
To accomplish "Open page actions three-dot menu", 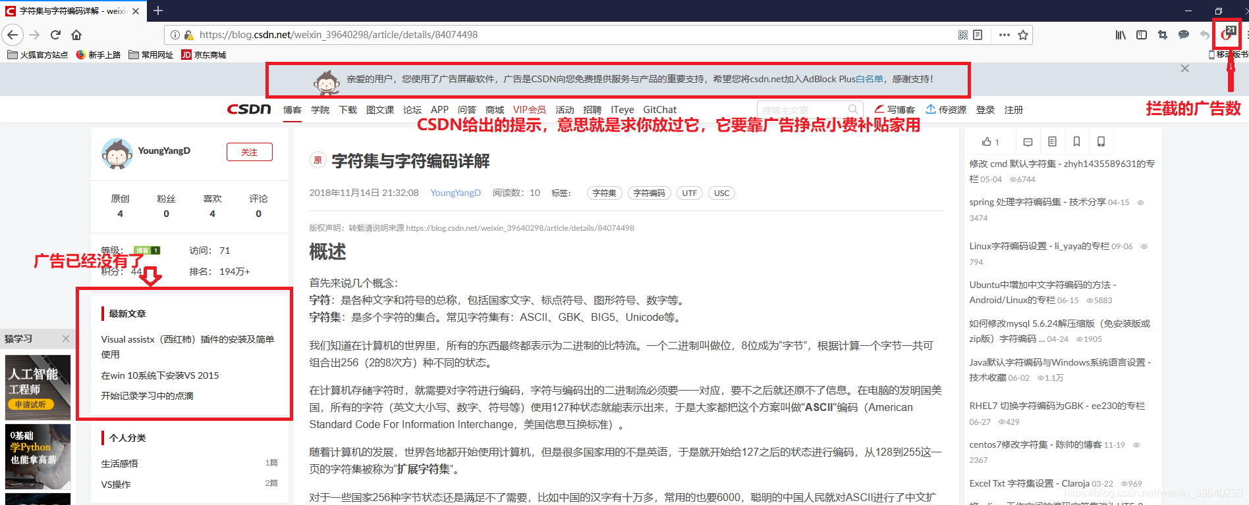I will tap(1004, 35).
